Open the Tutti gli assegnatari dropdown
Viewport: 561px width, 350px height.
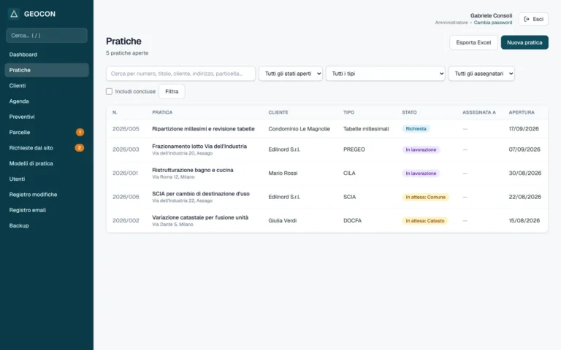pyautogui.click(x=481, y=74)
